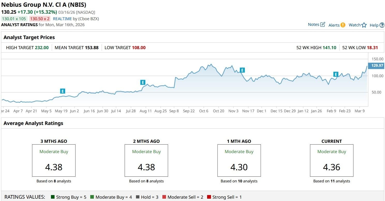This screenshot has width=385, height=201.
Task: Click the 52 WK HIGH value 141.10
Action: [x=329, y=48]
